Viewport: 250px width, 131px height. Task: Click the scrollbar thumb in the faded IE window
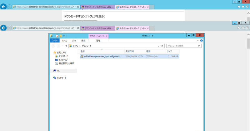(248, 43)
